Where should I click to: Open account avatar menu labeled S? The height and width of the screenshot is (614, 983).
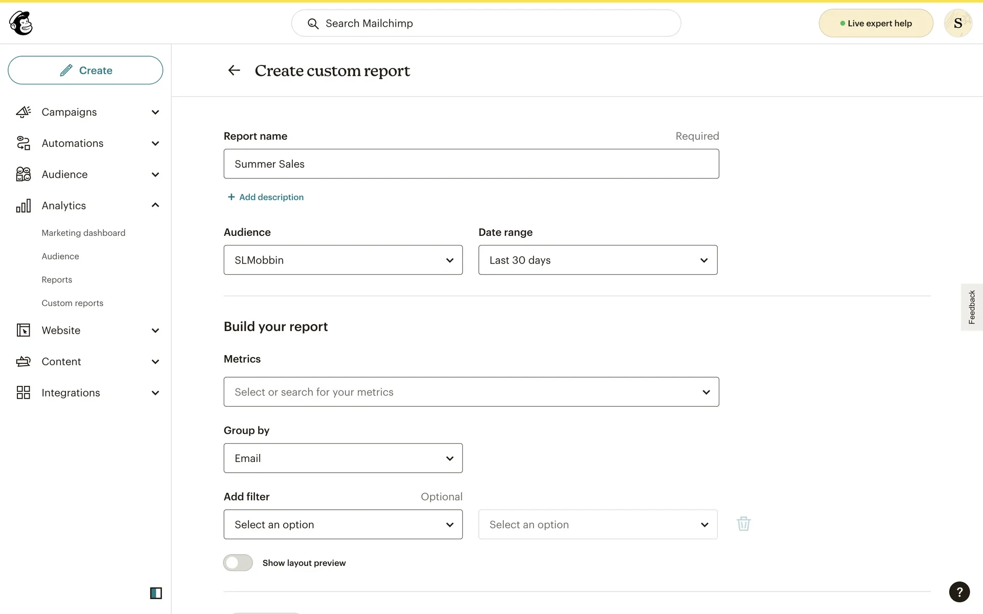click(957, 23)
